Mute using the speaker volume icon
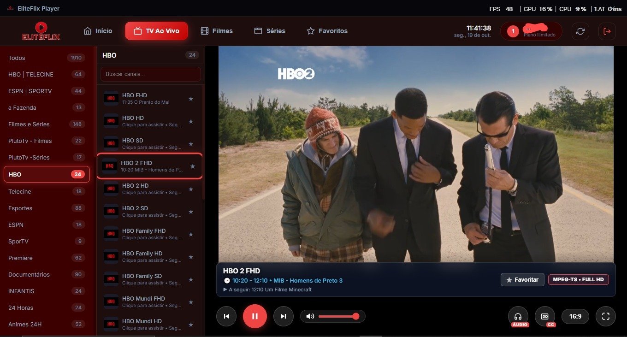Screen dimensions: 627x337 click(310, 316)
